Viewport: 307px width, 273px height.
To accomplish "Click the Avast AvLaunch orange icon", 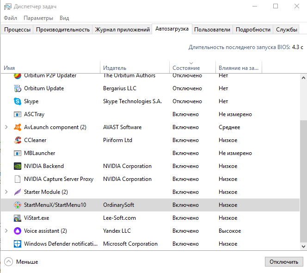I will [18, 127].
